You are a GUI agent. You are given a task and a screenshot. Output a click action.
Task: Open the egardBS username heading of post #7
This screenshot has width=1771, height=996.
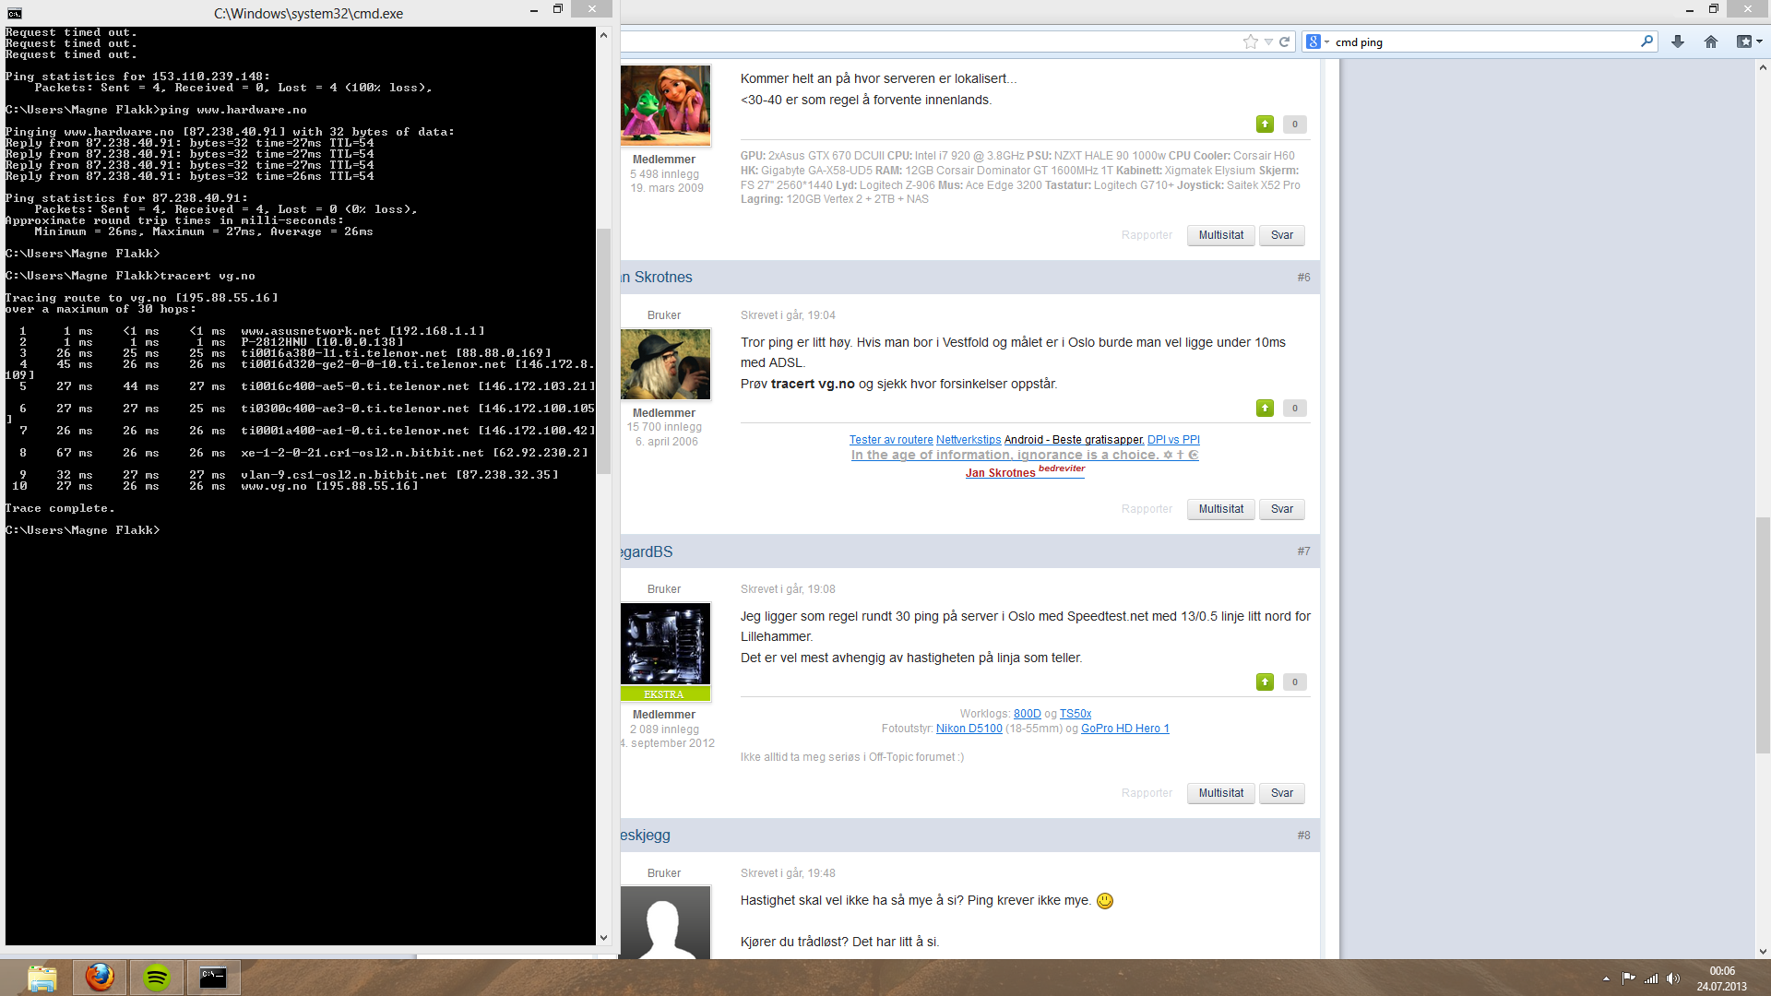tap(647, 551)
